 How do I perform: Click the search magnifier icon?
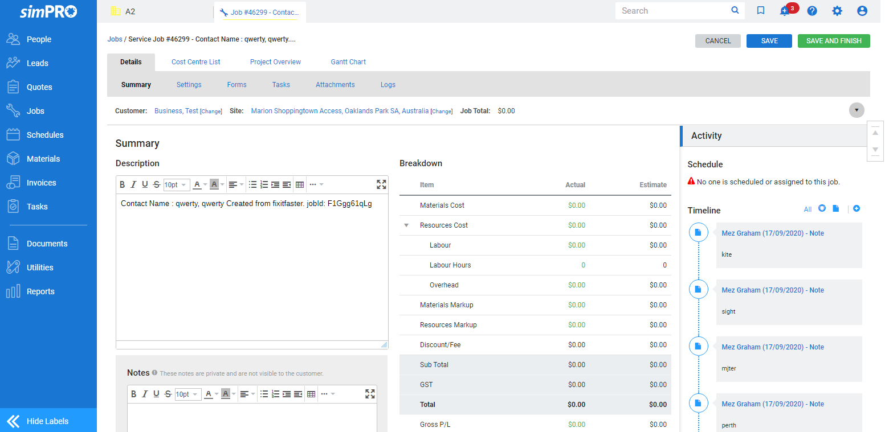click(x=735, y=10)
